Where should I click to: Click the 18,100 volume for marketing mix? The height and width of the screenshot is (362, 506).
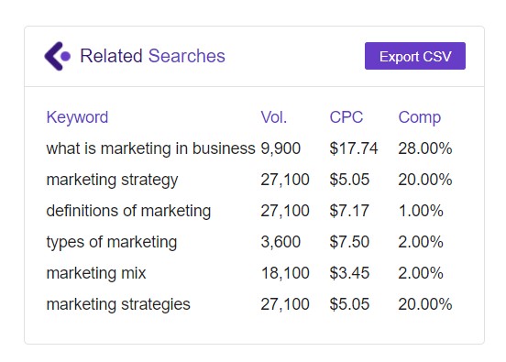click(x=285, y=273)
